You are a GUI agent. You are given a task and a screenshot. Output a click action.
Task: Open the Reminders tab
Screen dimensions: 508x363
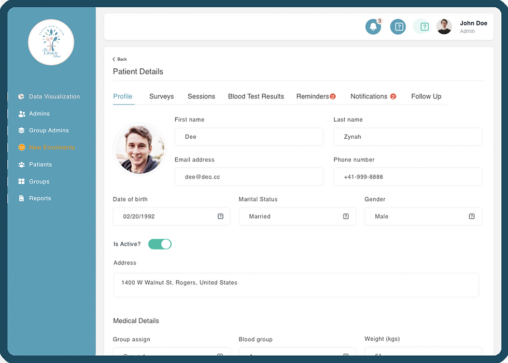[313, 96]
